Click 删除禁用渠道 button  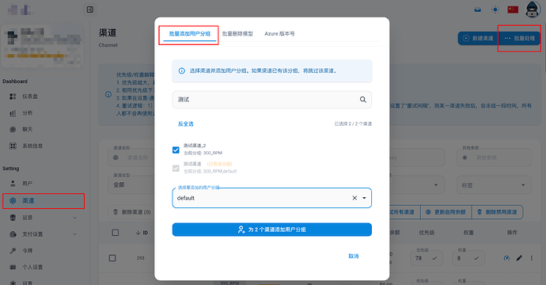(497, 212)
